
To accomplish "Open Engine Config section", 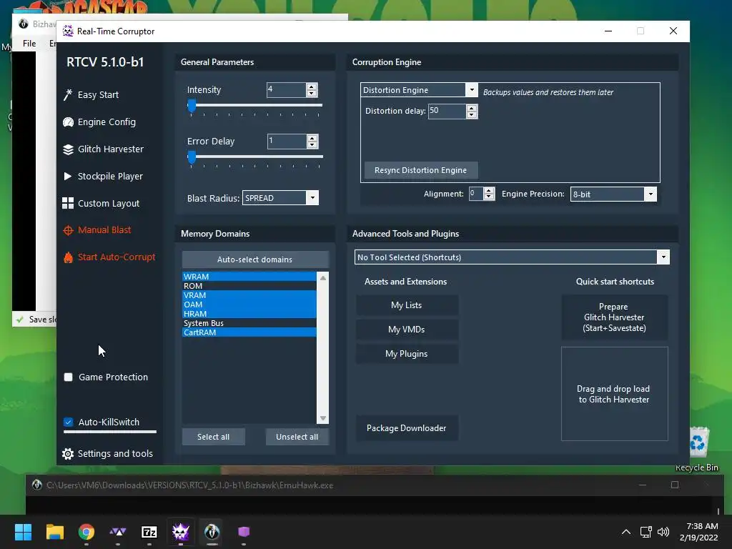I will click(107, 122).
